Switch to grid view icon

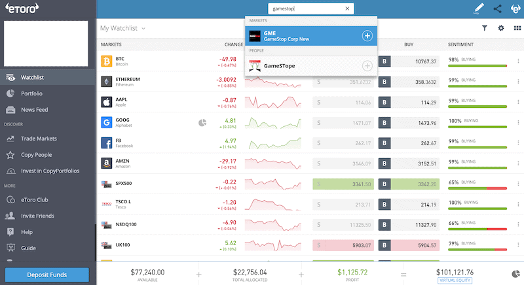point(517,28)
